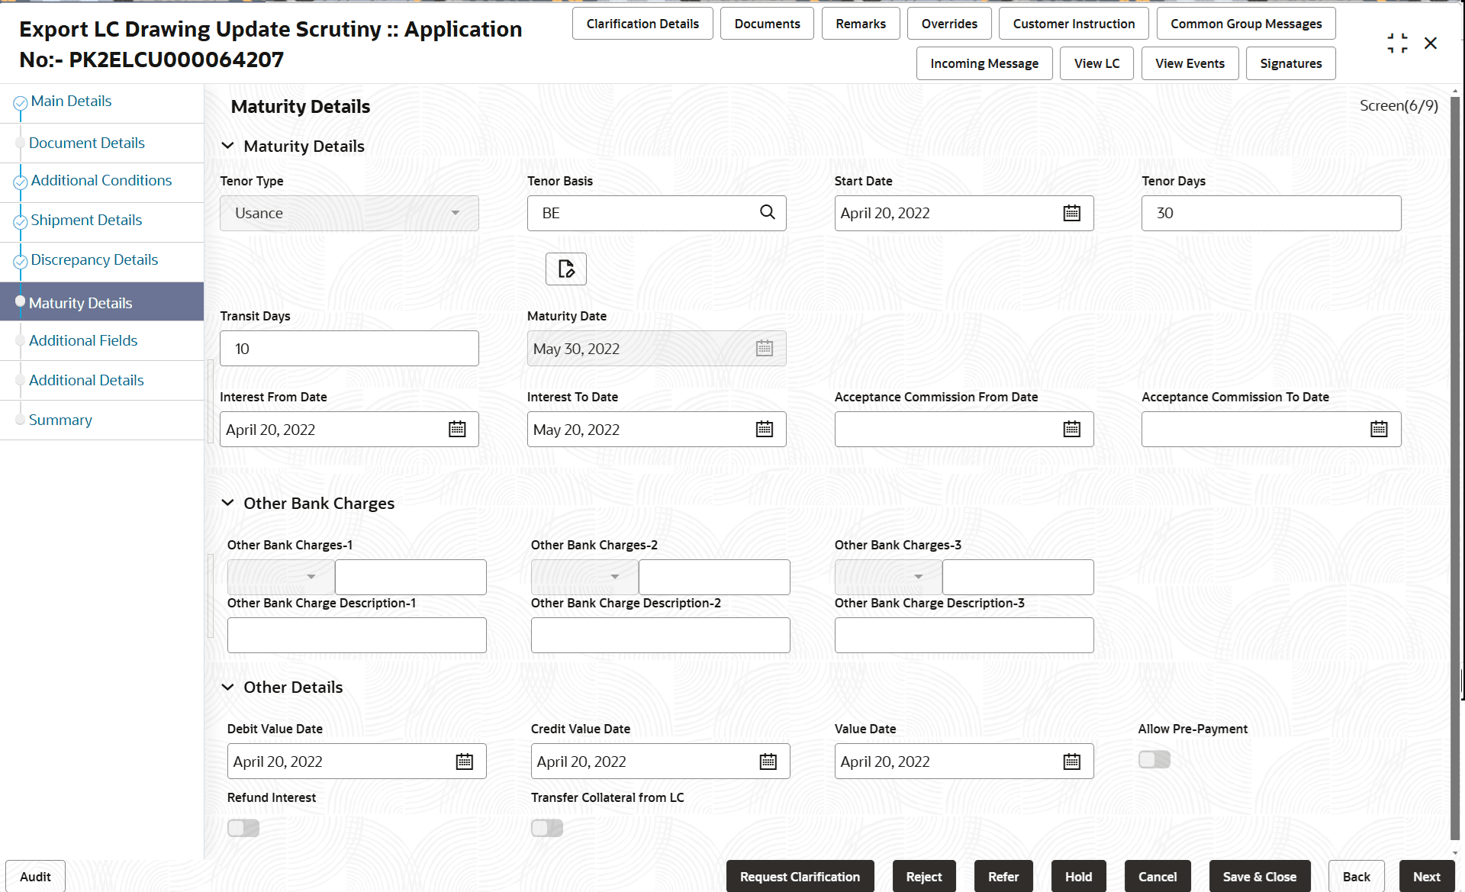Open the Debit Value Date calendar icon
The image size is (1465, 892).
464,762
